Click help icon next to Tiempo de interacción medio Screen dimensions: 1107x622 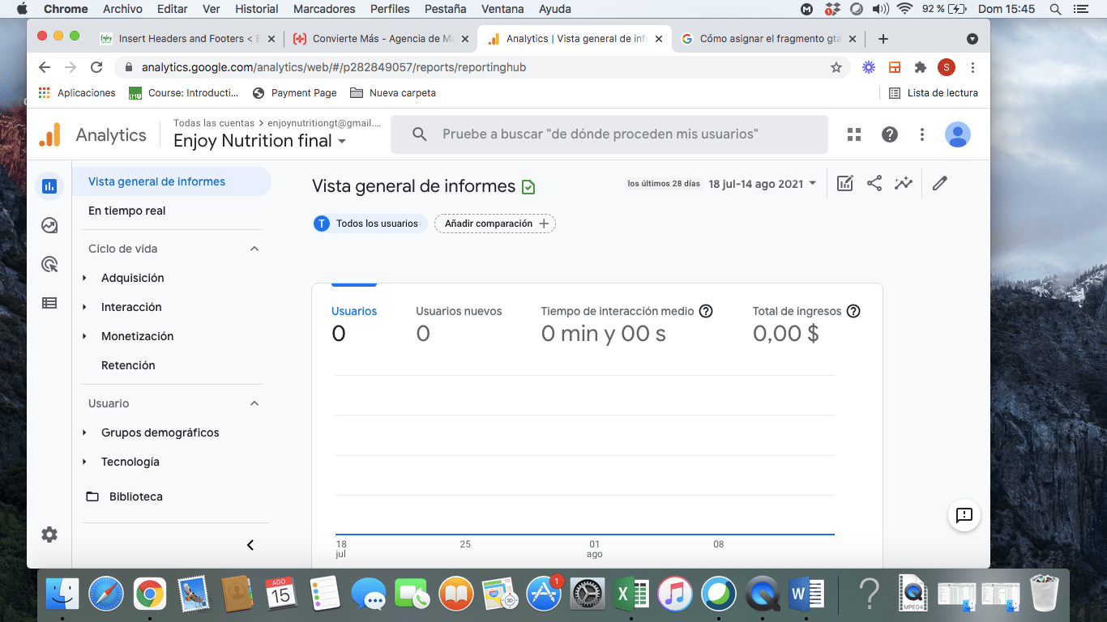point(706,311)
